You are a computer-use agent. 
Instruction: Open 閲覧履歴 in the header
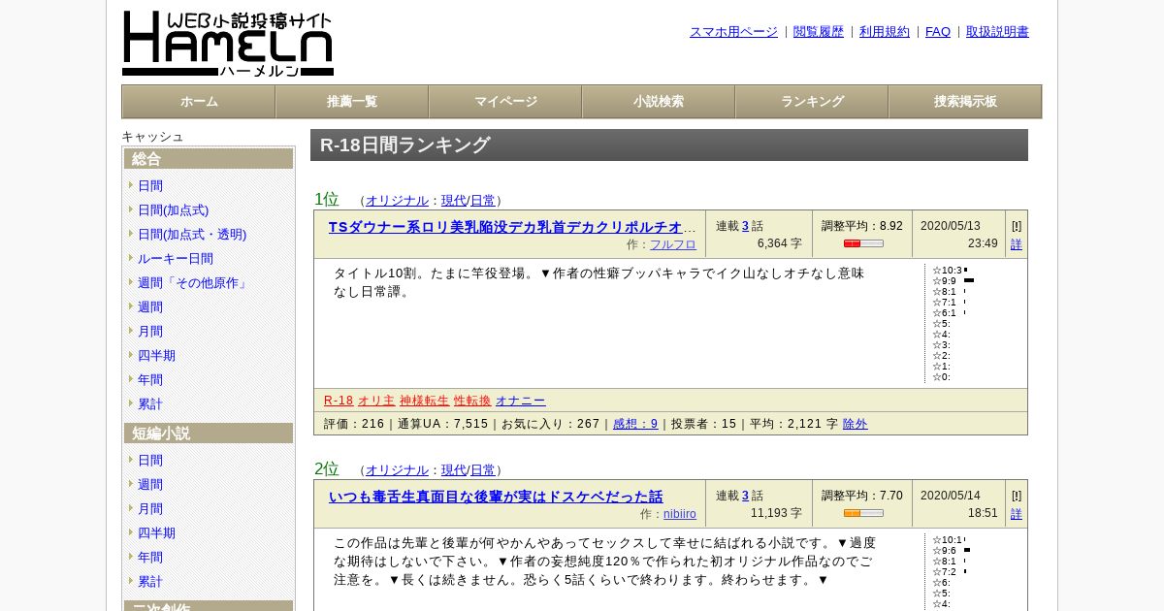pos(819,32)
